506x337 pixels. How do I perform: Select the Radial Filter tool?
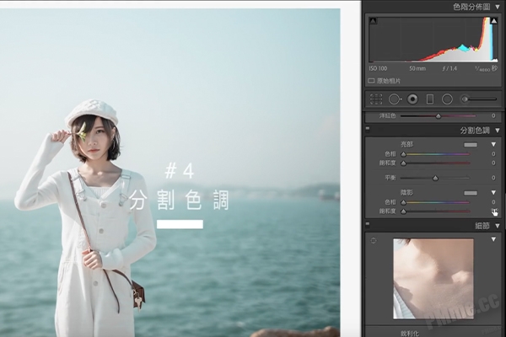[x=447, y=99]
